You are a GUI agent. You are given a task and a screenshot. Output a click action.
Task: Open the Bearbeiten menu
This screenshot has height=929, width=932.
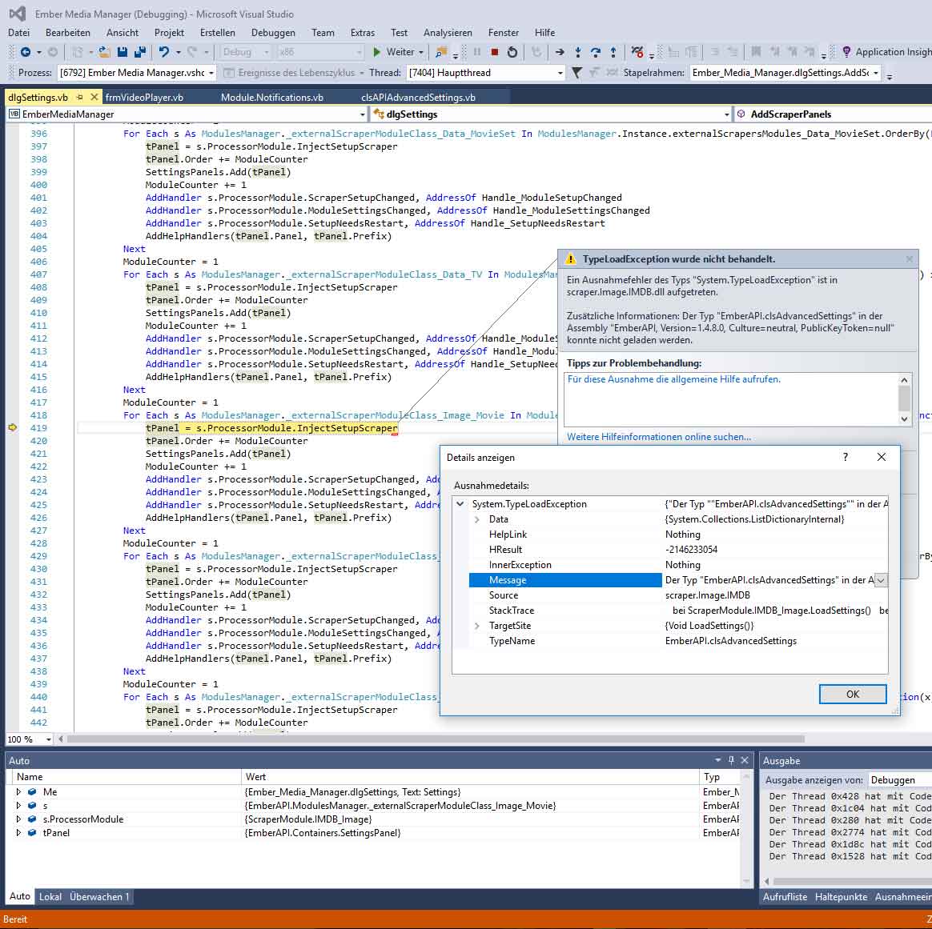(x=68, y=33)
